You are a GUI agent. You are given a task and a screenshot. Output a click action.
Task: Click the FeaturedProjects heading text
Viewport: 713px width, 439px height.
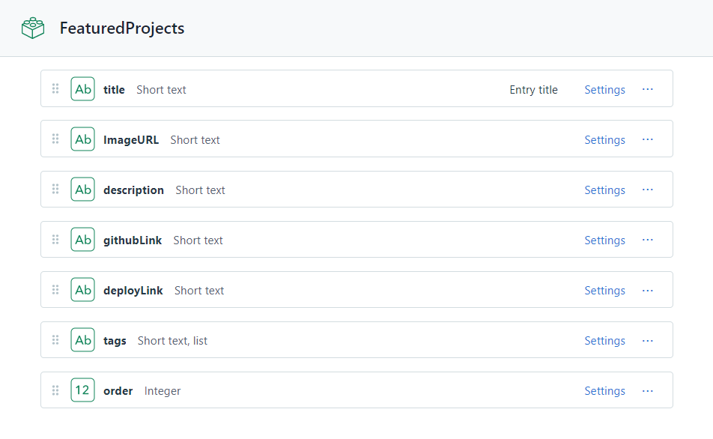point(122,28)
